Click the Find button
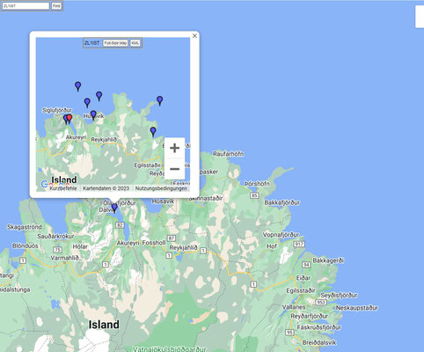 [x=56, y=6]
